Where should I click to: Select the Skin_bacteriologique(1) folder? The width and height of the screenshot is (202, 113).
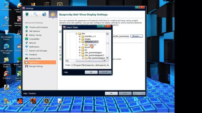pyautogui.click(x=94, y=55)
